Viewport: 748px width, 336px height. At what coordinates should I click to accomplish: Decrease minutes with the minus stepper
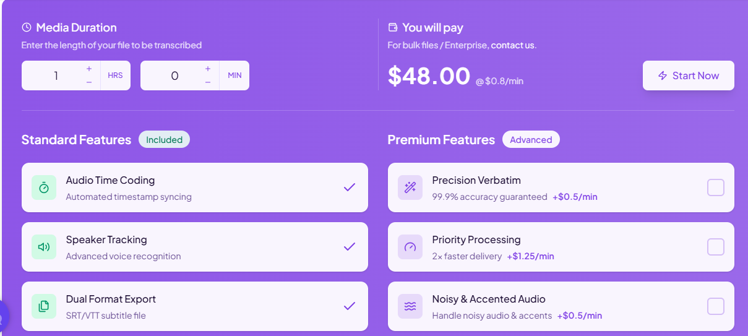pos(208,82)
